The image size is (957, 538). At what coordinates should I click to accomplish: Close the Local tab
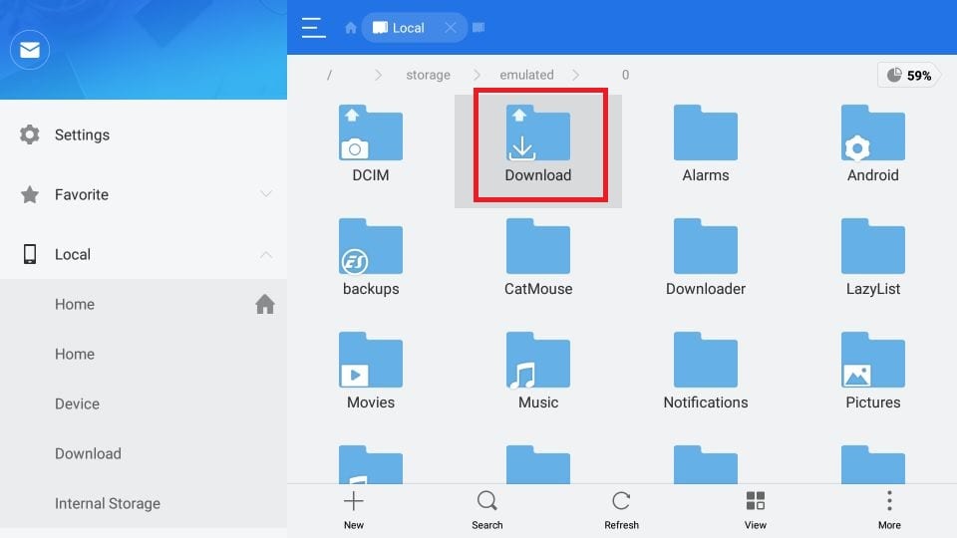(x=451, y=28)
